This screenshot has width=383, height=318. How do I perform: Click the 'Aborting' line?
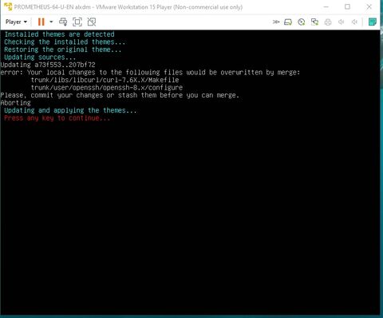pyautogui.click(x=16, y=103)
